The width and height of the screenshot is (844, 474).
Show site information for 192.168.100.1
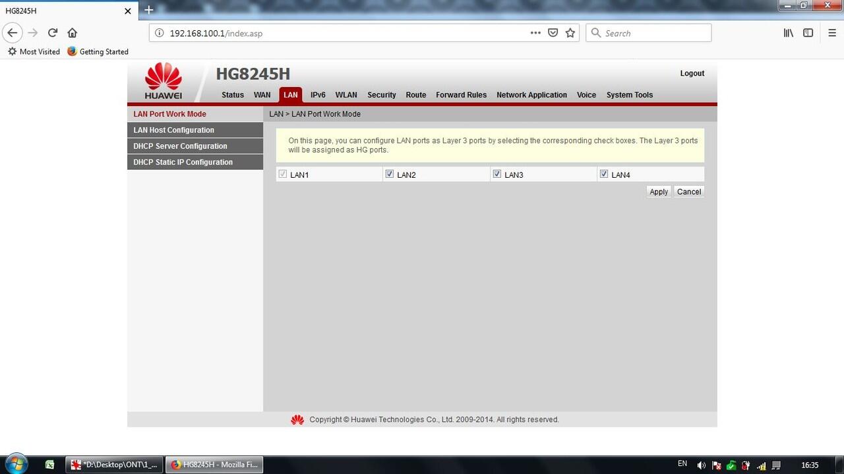(159, 33)
